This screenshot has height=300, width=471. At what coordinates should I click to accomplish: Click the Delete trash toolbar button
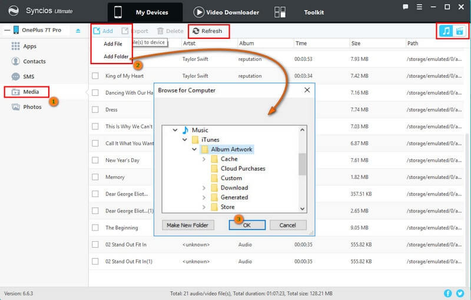(170, 31)
